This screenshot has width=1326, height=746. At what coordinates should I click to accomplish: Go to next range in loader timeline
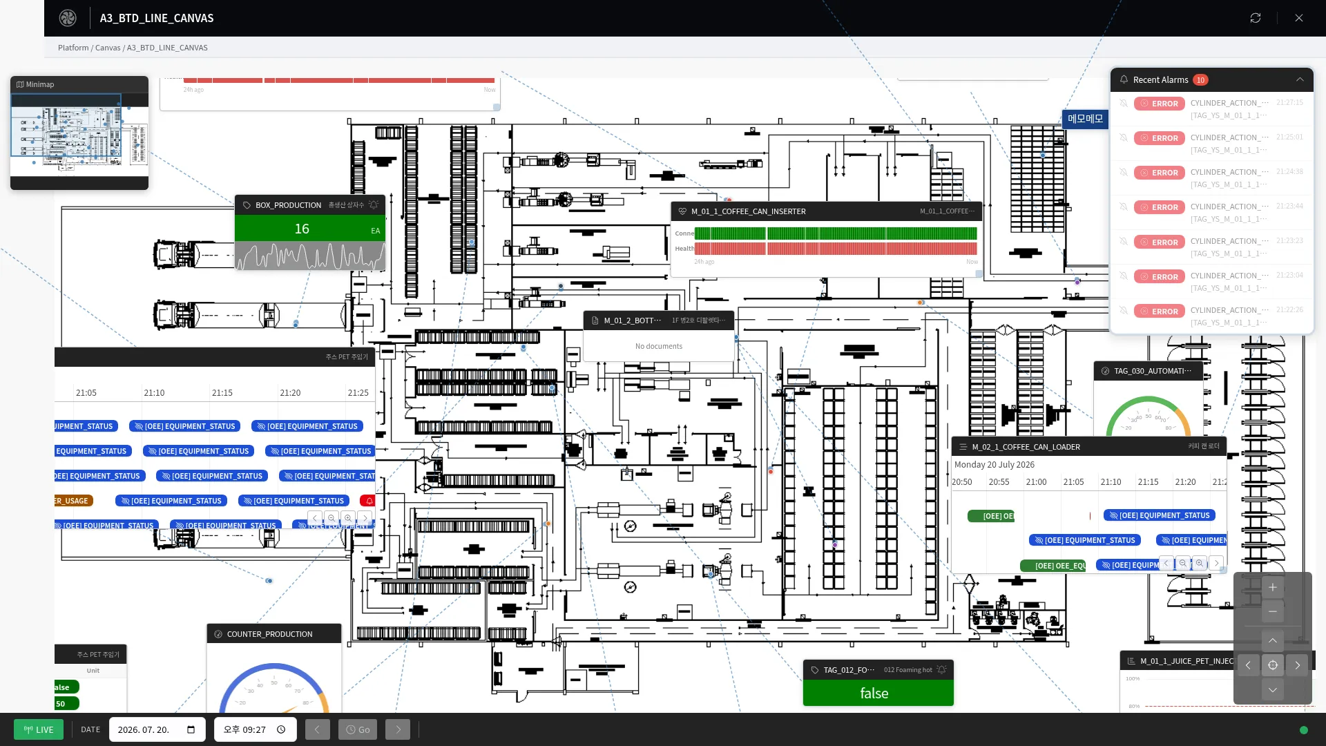click(1216, 564)
